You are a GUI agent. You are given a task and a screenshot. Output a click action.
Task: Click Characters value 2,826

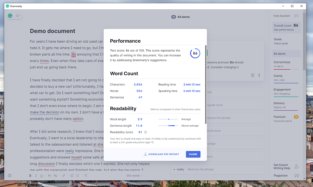point(138,84)
